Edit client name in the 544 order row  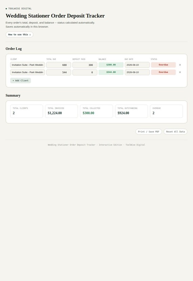pos(27,72)
